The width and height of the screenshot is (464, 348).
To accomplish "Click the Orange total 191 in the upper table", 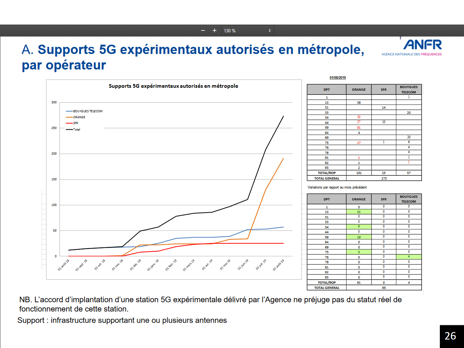I will click(x=359, y=173).
